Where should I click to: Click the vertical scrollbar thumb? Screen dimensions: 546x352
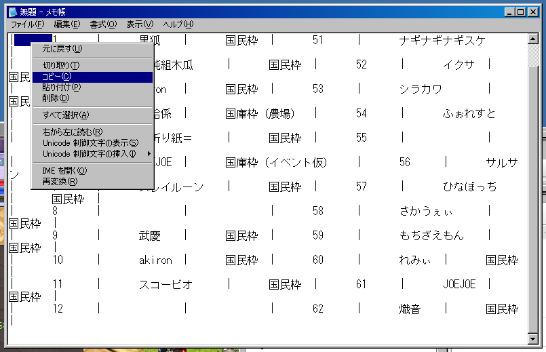pos(532,199)
